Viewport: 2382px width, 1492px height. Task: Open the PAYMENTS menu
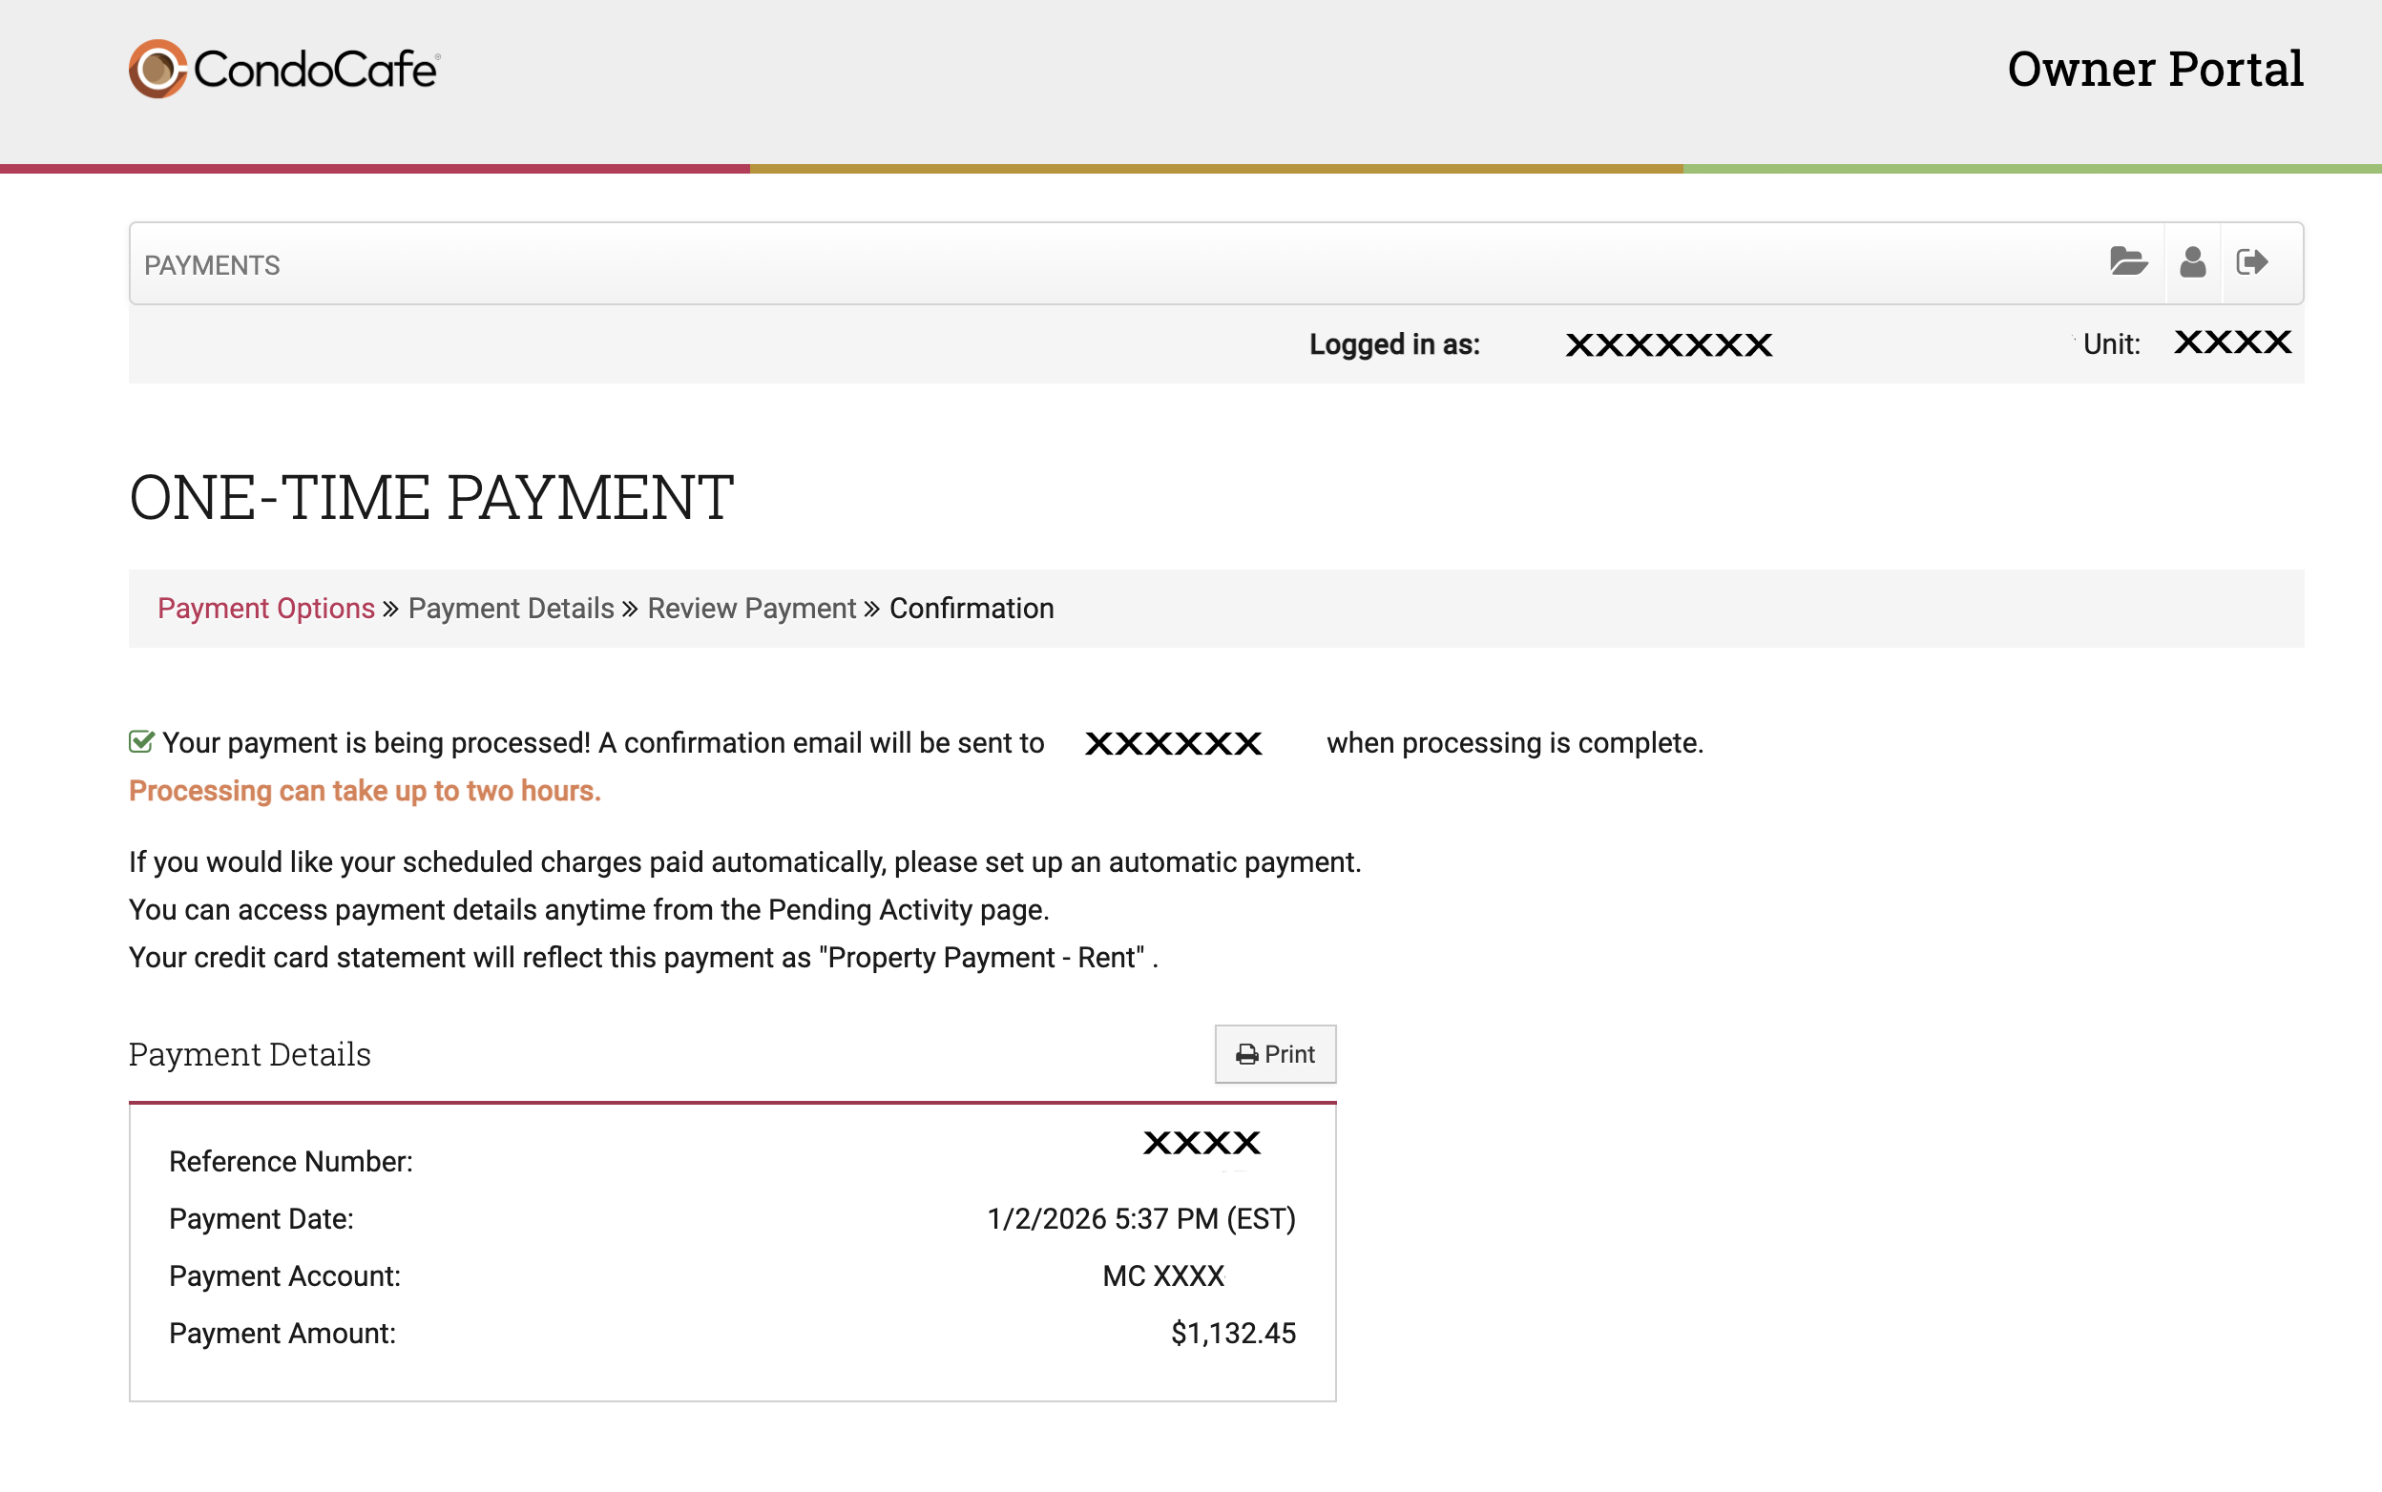point(212,264)
